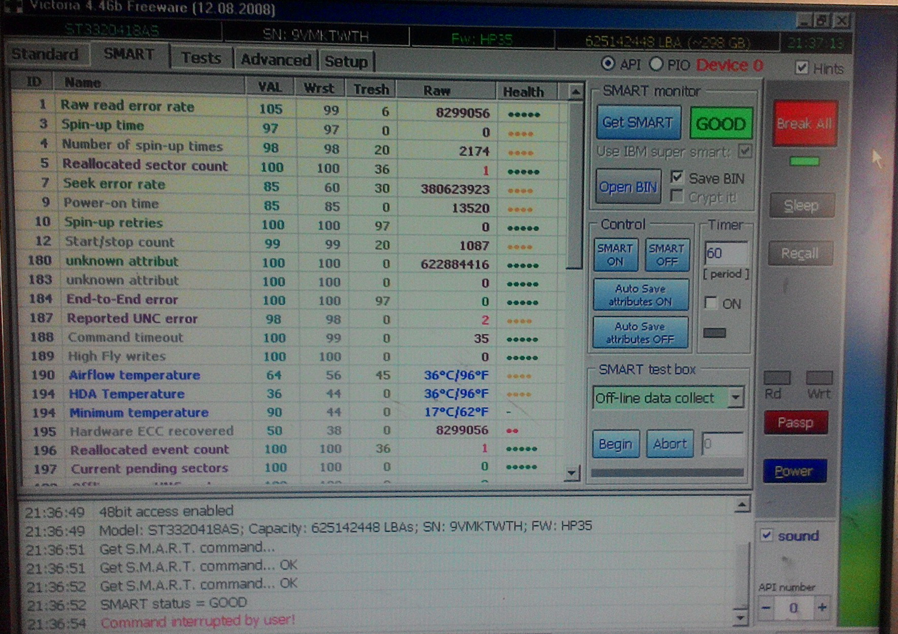Toggle the Crypt it checkbox
The image size is (898, 634).
coord(676,196)
